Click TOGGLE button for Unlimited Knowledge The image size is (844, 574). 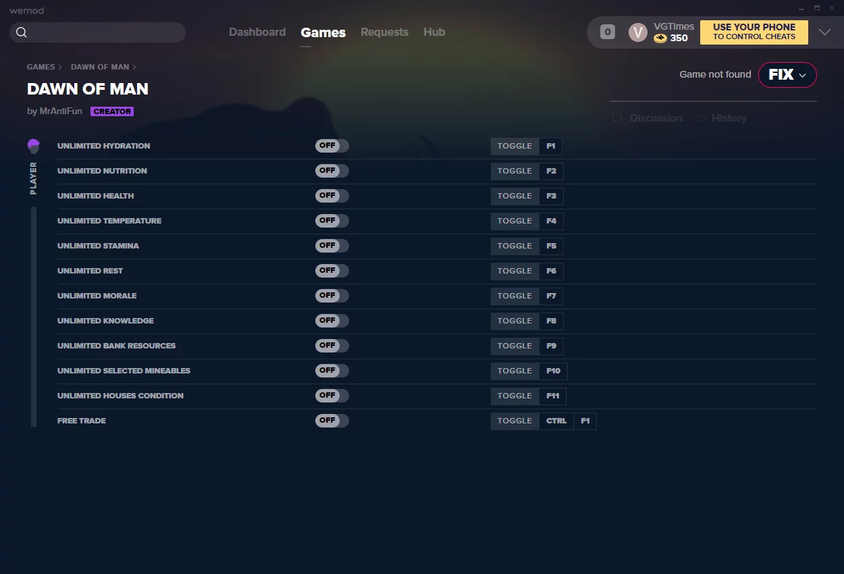(515, 321)
